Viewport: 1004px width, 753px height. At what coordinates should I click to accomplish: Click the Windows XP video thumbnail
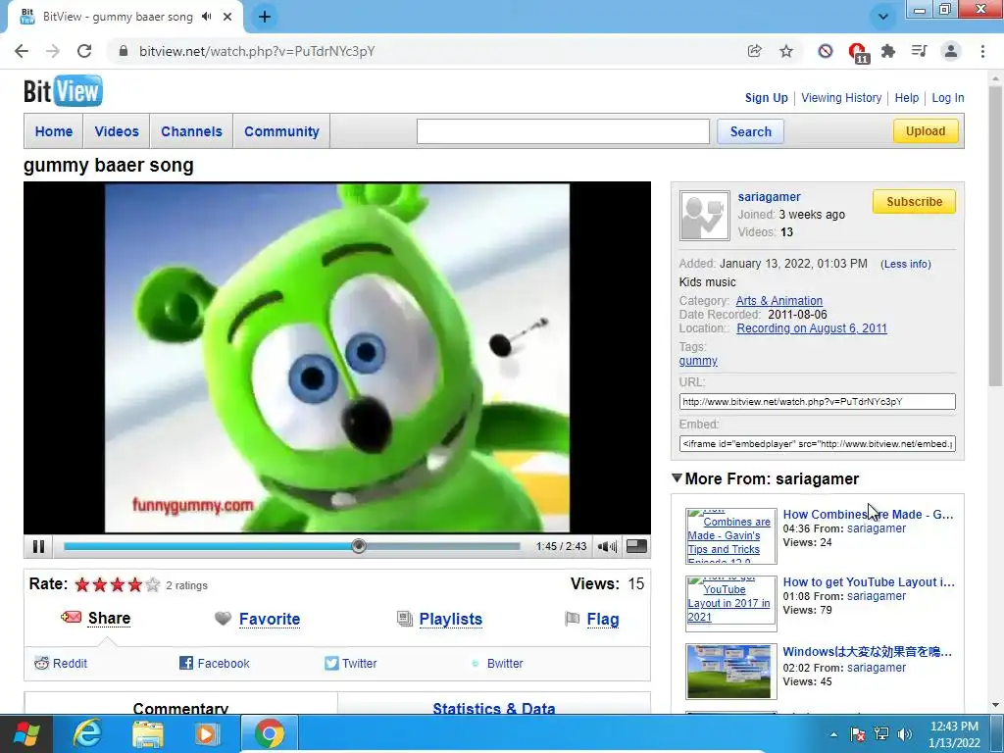[x=730, y=671]
